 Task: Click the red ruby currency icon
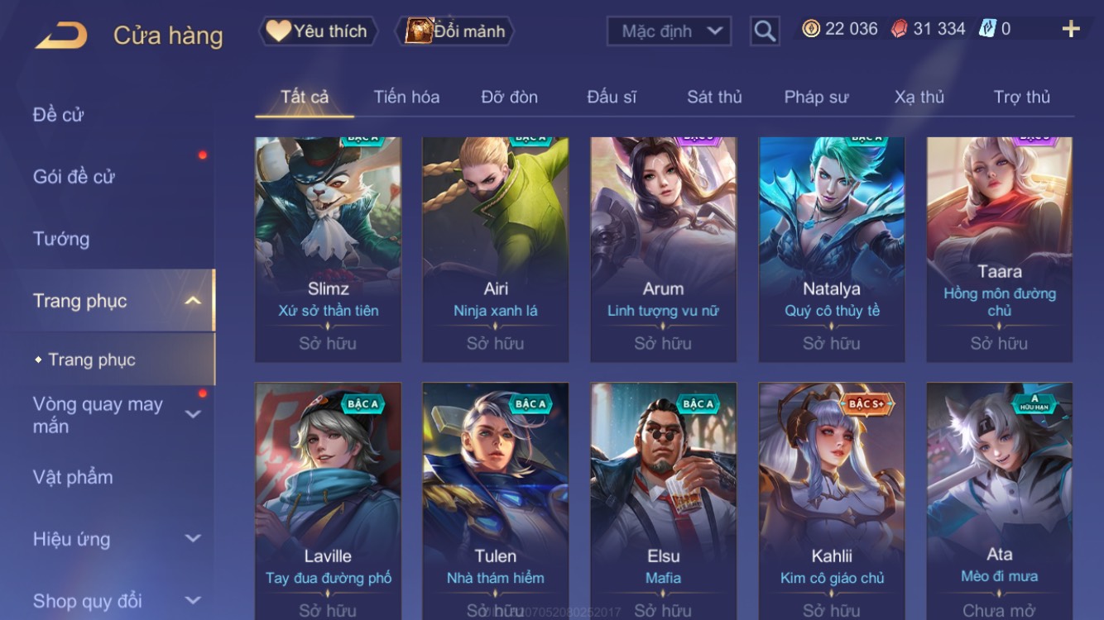[899, 29]
